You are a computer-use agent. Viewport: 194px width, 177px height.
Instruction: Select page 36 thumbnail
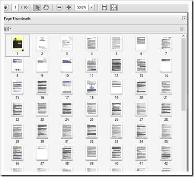(x=18, y=153)
